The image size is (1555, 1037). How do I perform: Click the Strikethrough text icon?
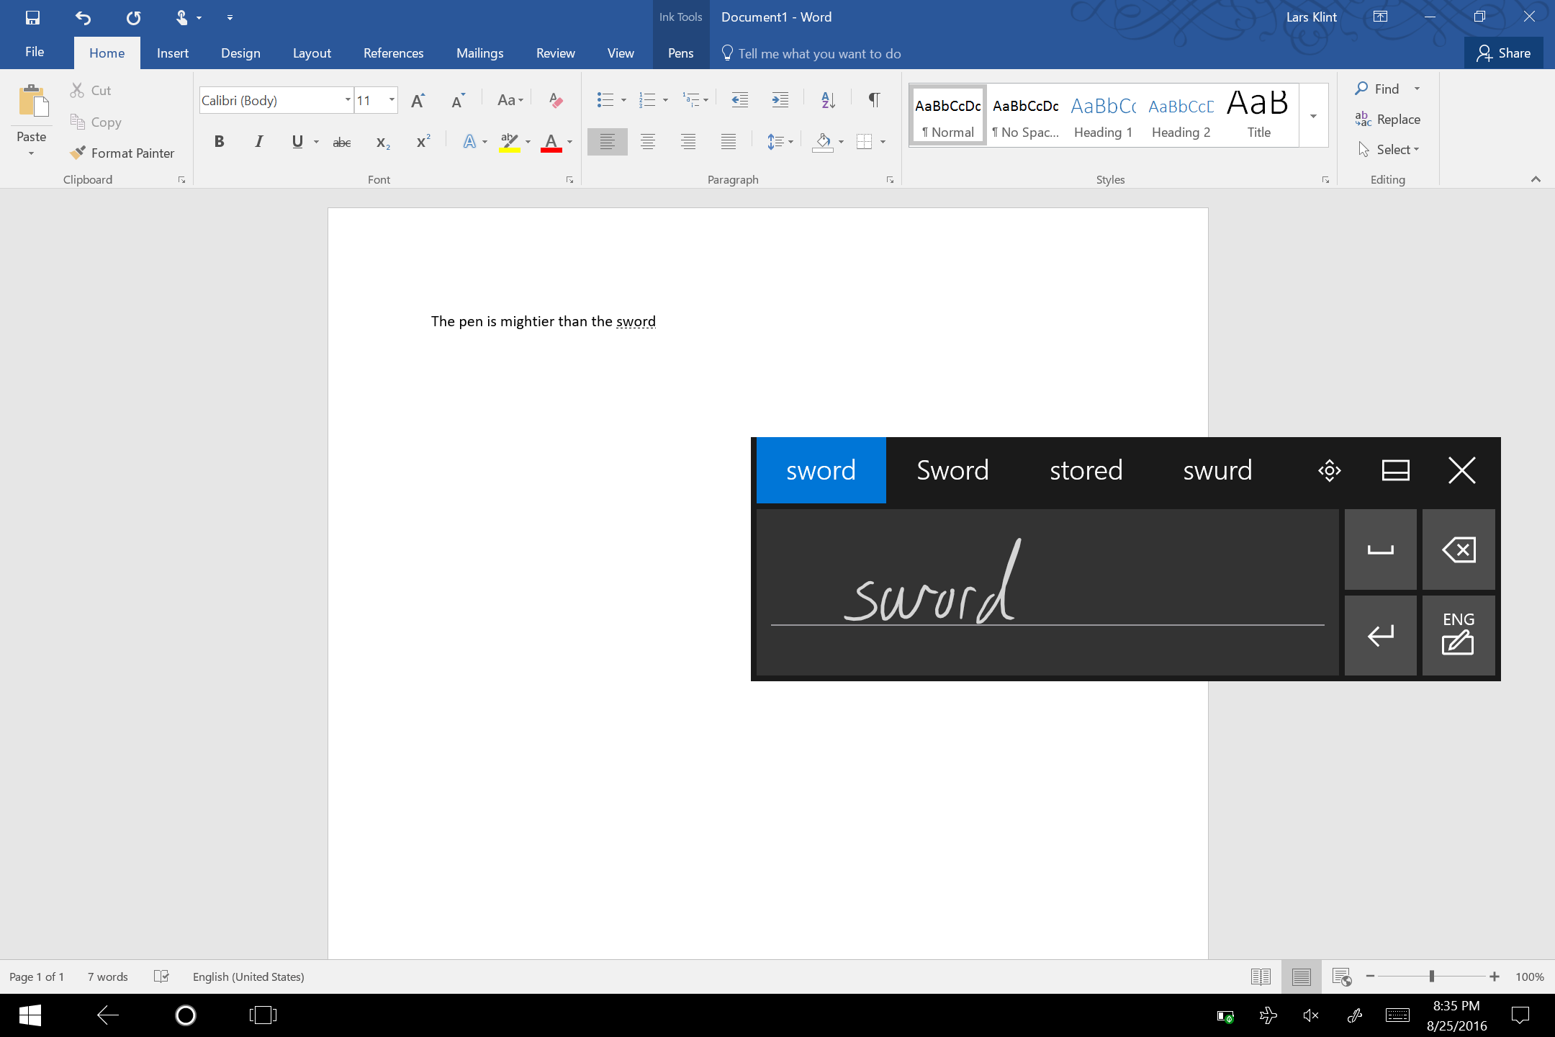pyautogui.click(x=343, y=143)
